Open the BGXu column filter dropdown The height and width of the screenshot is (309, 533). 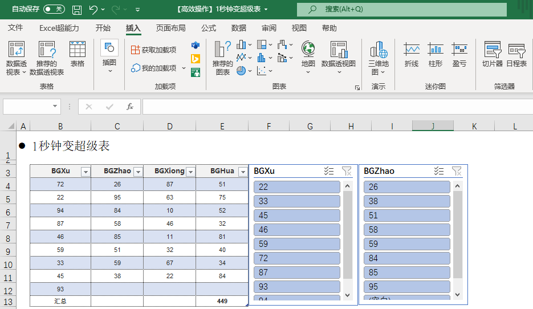(86, 172)
